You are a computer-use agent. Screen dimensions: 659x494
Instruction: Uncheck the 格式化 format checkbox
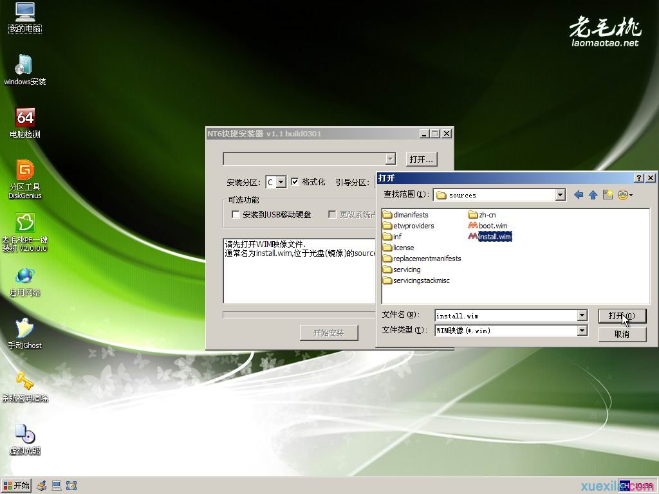point(294,182)
